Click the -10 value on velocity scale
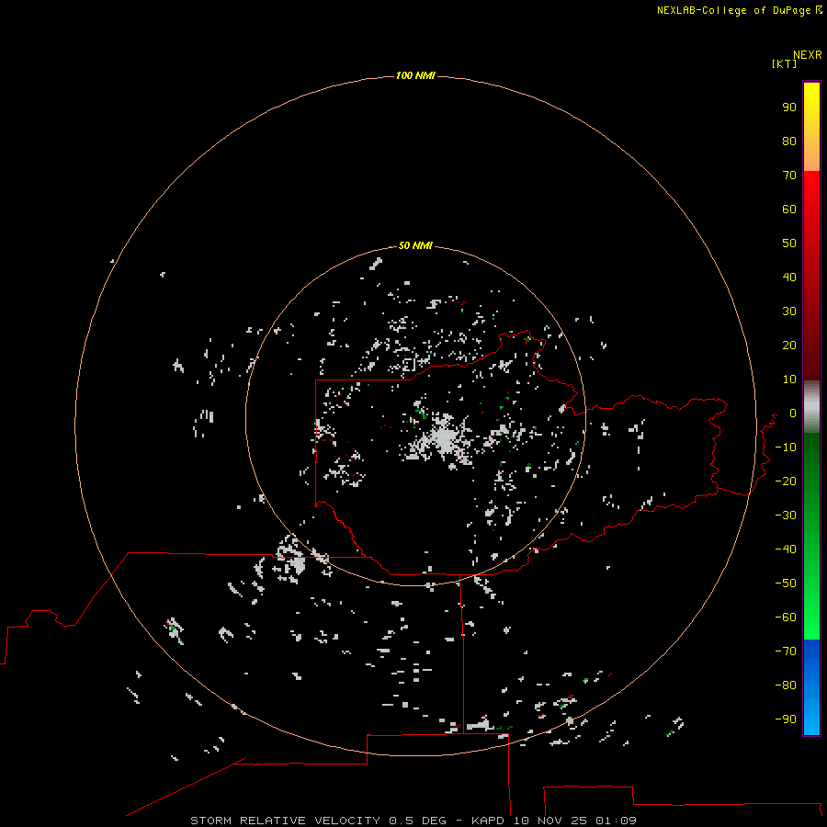 pos(786,447)
